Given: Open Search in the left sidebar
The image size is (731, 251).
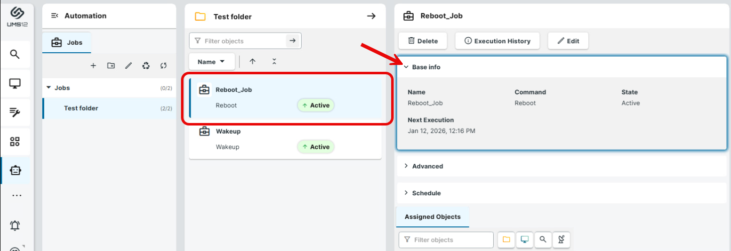Looking at the screenshot, I should 15,54.
